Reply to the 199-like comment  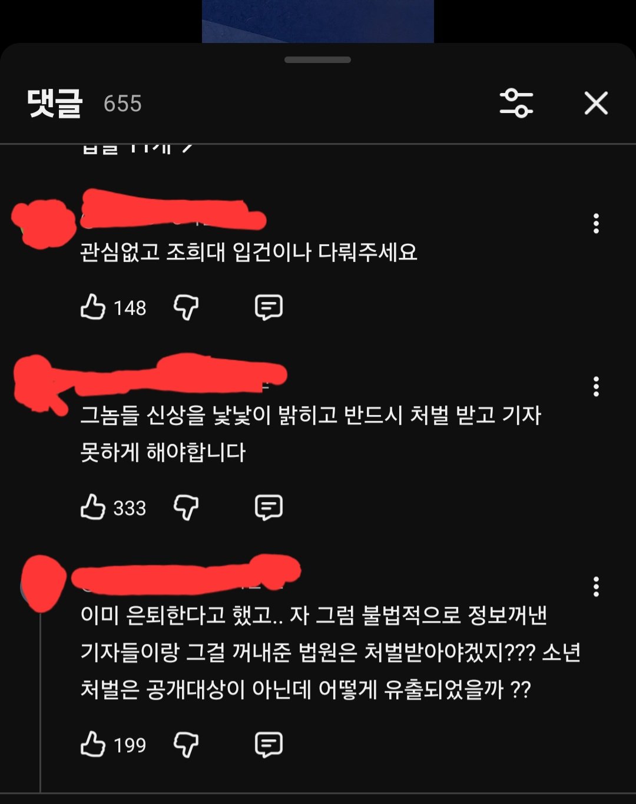tap(269, 745)
